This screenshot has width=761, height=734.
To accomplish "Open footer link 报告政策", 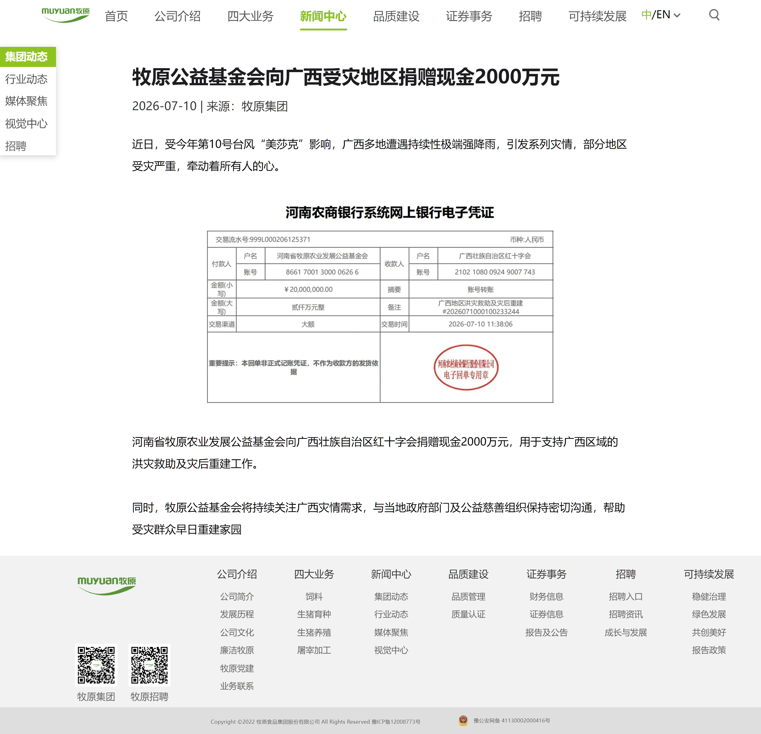I will pyautogui.click(x=709, y=650).
